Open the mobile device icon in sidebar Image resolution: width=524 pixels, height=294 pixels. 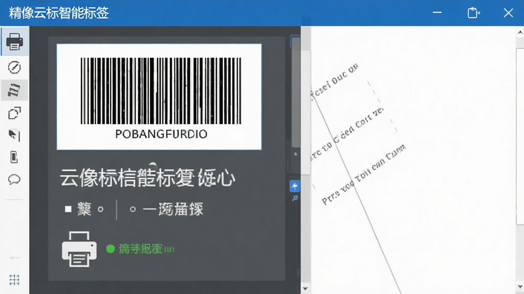pyautogui.click(x=14, y=157)
